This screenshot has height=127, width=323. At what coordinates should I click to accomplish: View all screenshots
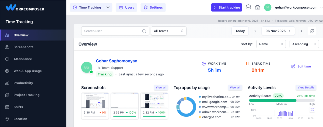coord(161,88)
